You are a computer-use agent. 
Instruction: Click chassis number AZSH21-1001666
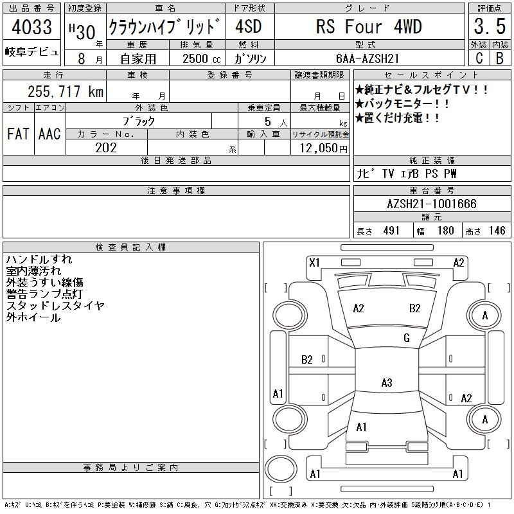click(x=432, y=204)
